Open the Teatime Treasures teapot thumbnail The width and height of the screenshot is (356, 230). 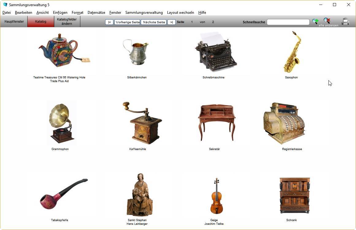click(60, 51)
